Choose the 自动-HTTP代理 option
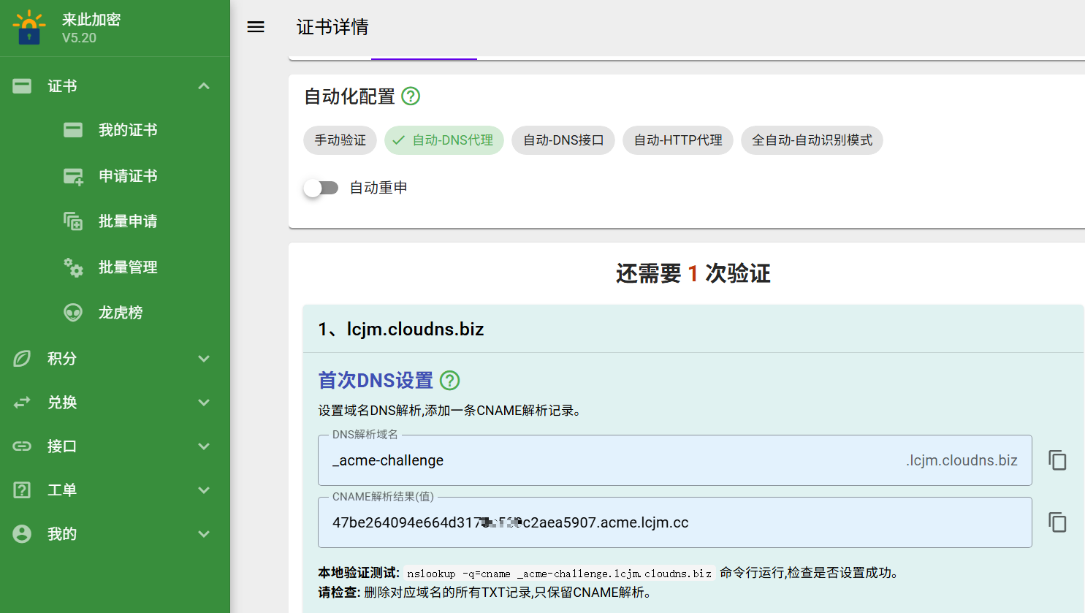Screen dimensions: 1085x613 pyautogui.click(x=677, y=140)
